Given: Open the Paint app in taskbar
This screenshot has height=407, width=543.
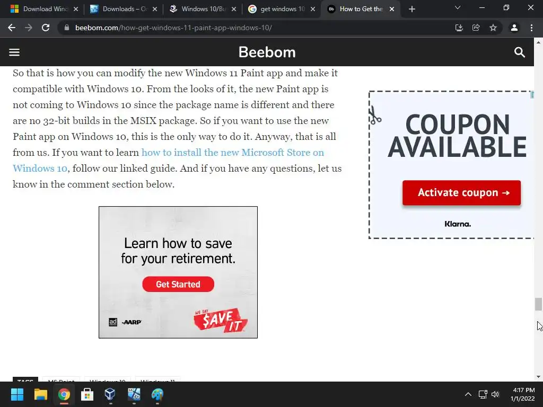Looking at the screenshot, I should 157,394.
